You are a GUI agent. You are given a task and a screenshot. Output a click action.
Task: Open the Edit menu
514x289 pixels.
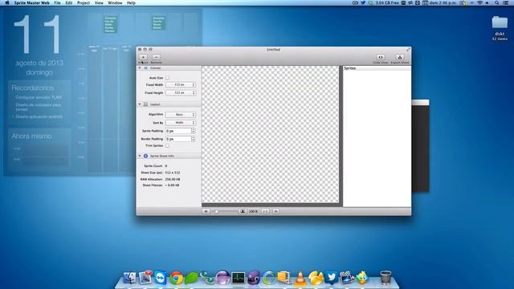coord(69,2)
